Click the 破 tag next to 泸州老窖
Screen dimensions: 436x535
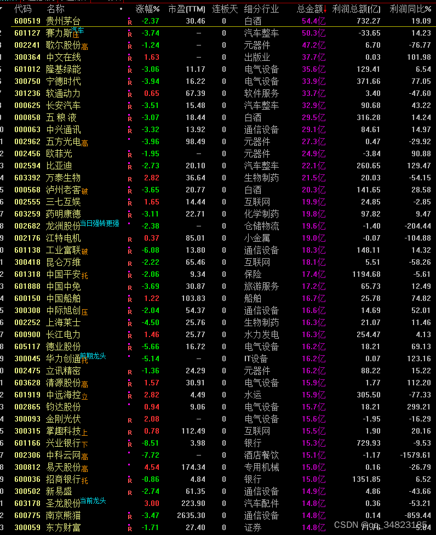click(84, 192)
